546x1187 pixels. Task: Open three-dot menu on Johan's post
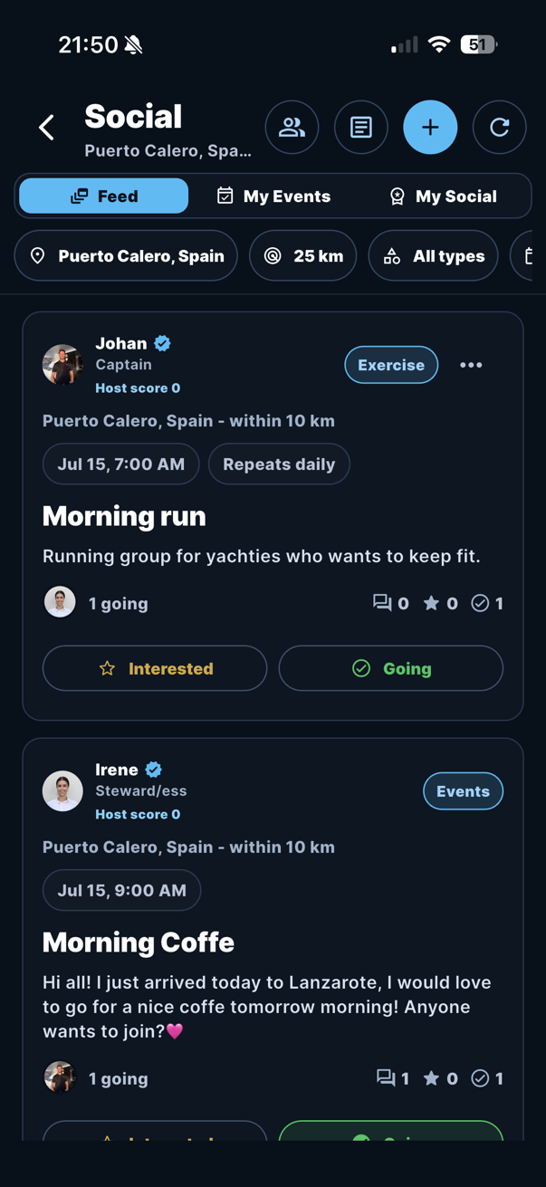click(471, 365)
